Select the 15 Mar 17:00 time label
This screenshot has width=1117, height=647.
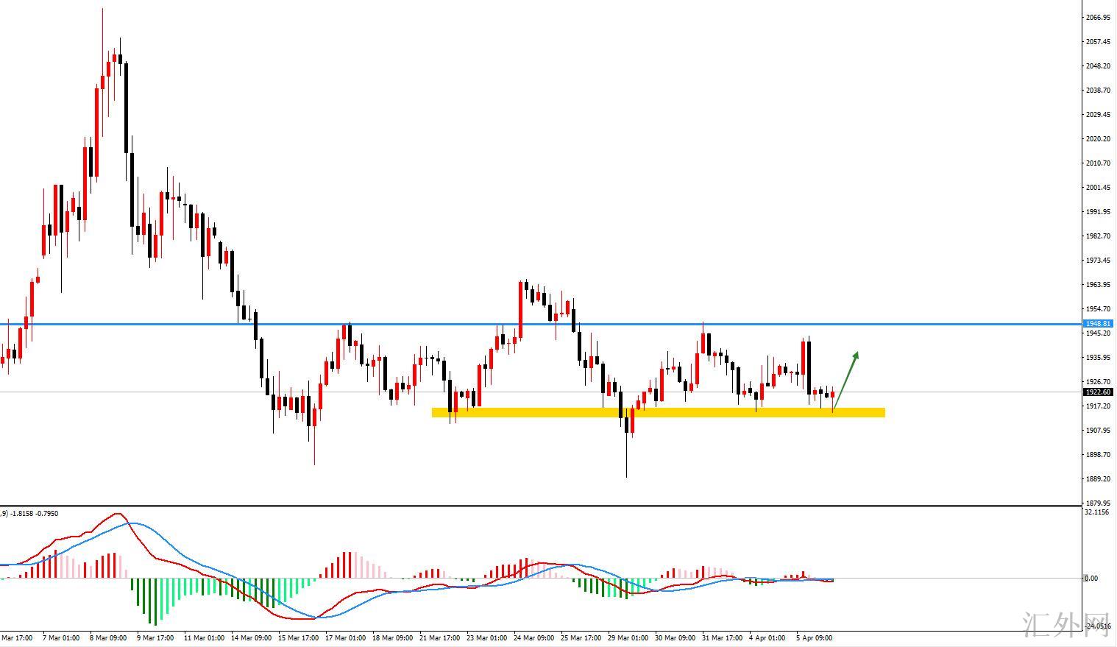298,638
